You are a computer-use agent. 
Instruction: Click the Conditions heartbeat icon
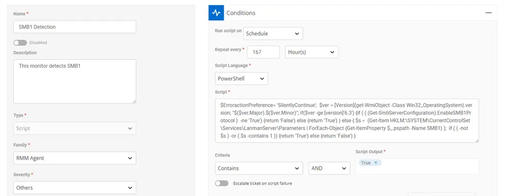pos(216,13)
